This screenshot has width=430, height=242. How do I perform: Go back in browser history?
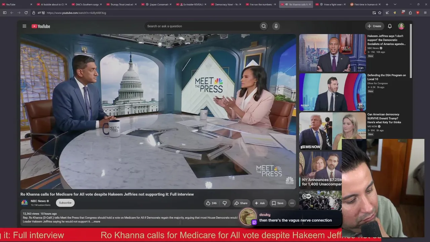[12, 13]
